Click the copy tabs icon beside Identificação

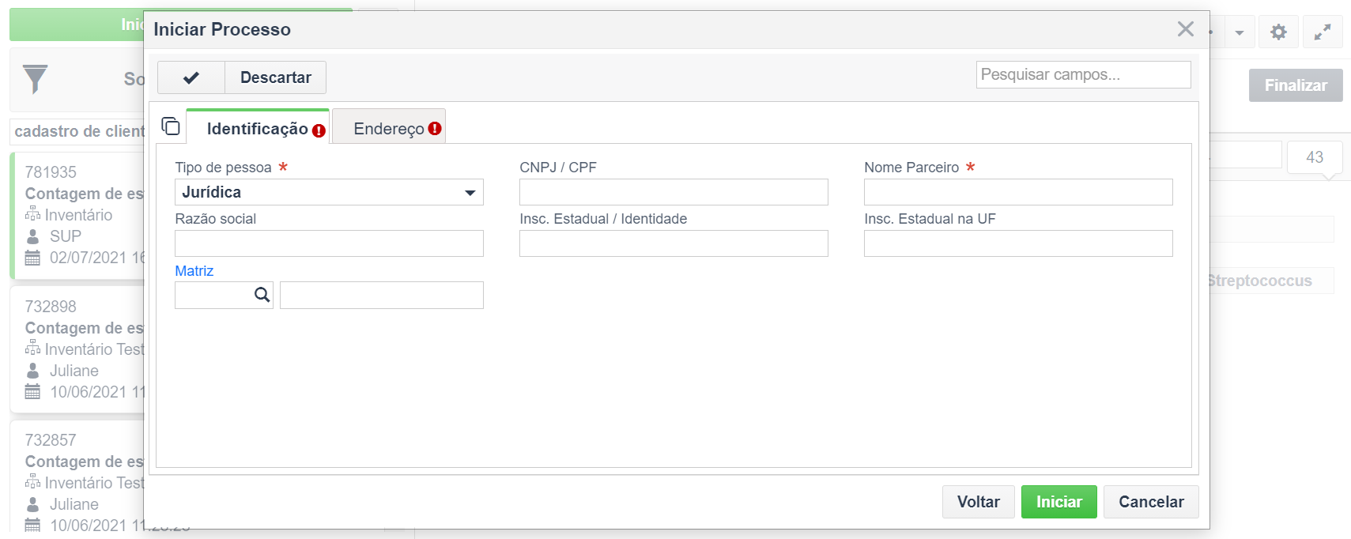click(171, 126)
